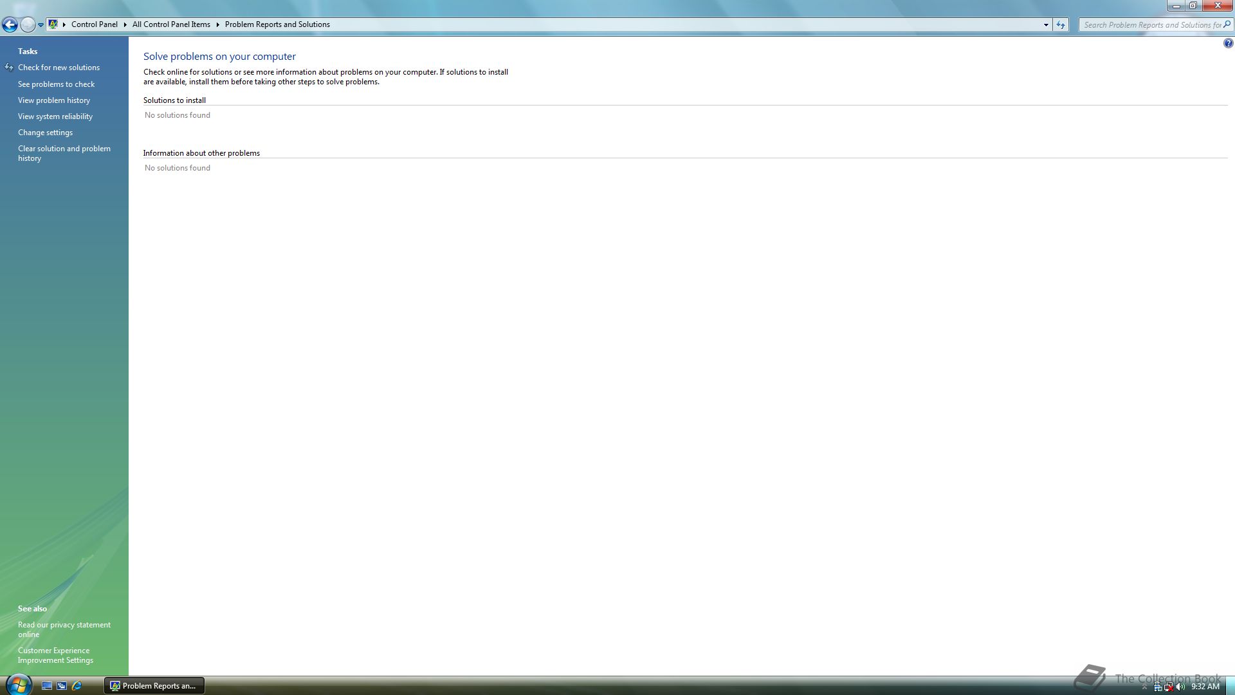Click Switch between windows quick launch icon
This screenshot has width=1235, height=695.
(x=62, y=686)
